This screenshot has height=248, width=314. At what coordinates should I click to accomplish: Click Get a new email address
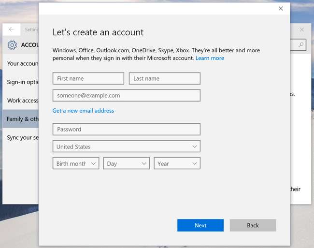pos(83,111)
